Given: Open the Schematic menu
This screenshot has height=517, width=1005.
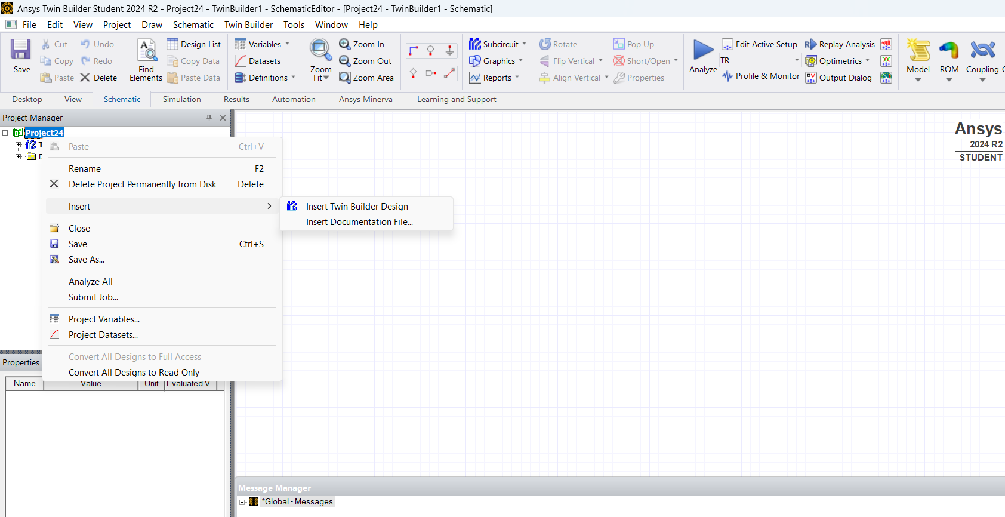Looking at the screenshot, I should [x=193, y=25].
